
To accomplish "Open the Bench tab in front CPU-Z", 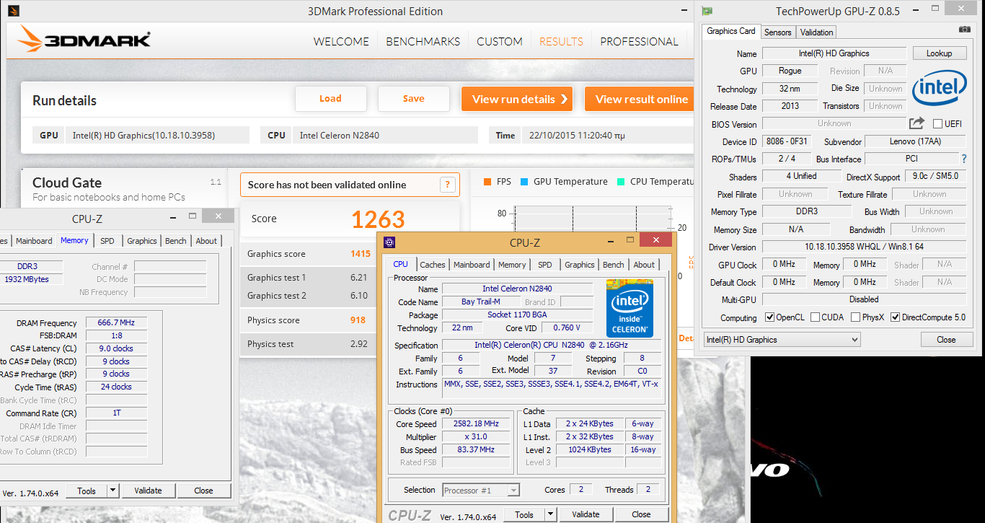I will (x=614, y=265).
